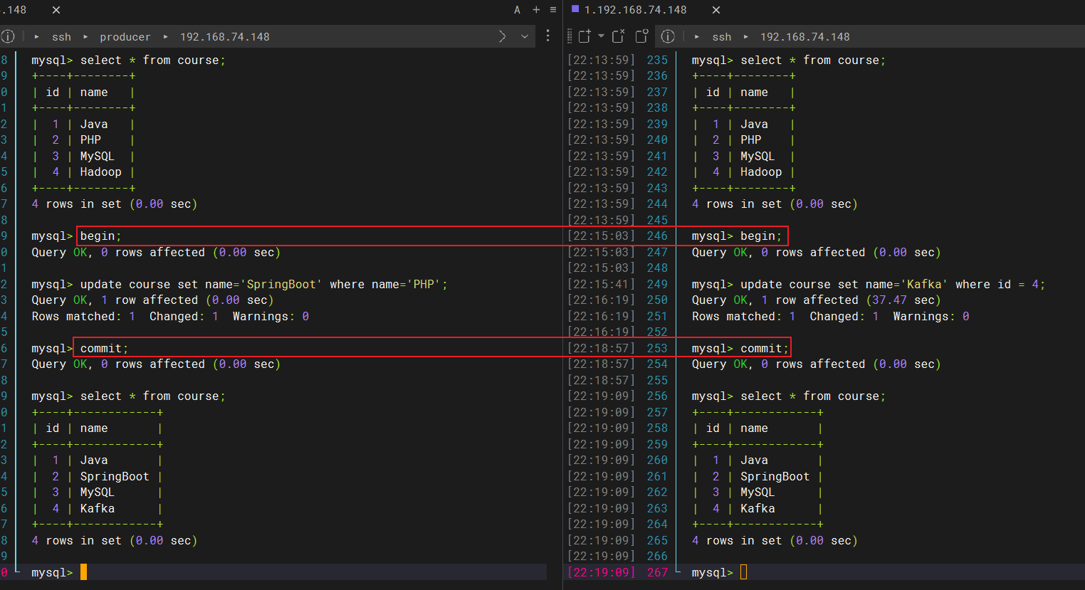Click 'begin;' command in the left terminal
The width and height of the screenshot is (1085, 590).
[x=100, y=236]
